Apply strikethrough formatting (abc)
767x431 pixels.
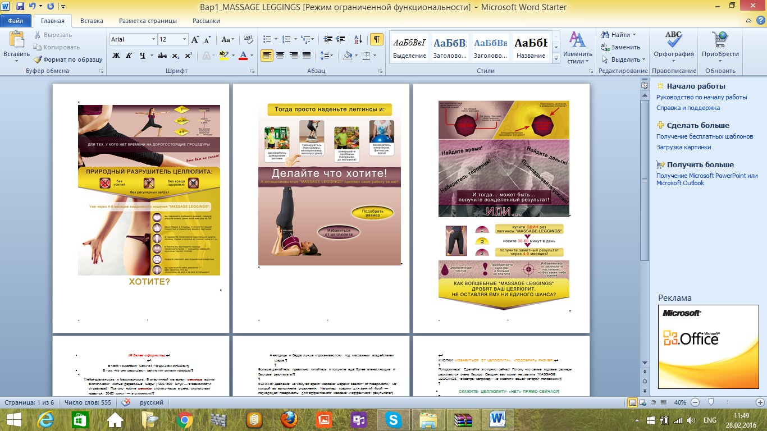point(162,56)
